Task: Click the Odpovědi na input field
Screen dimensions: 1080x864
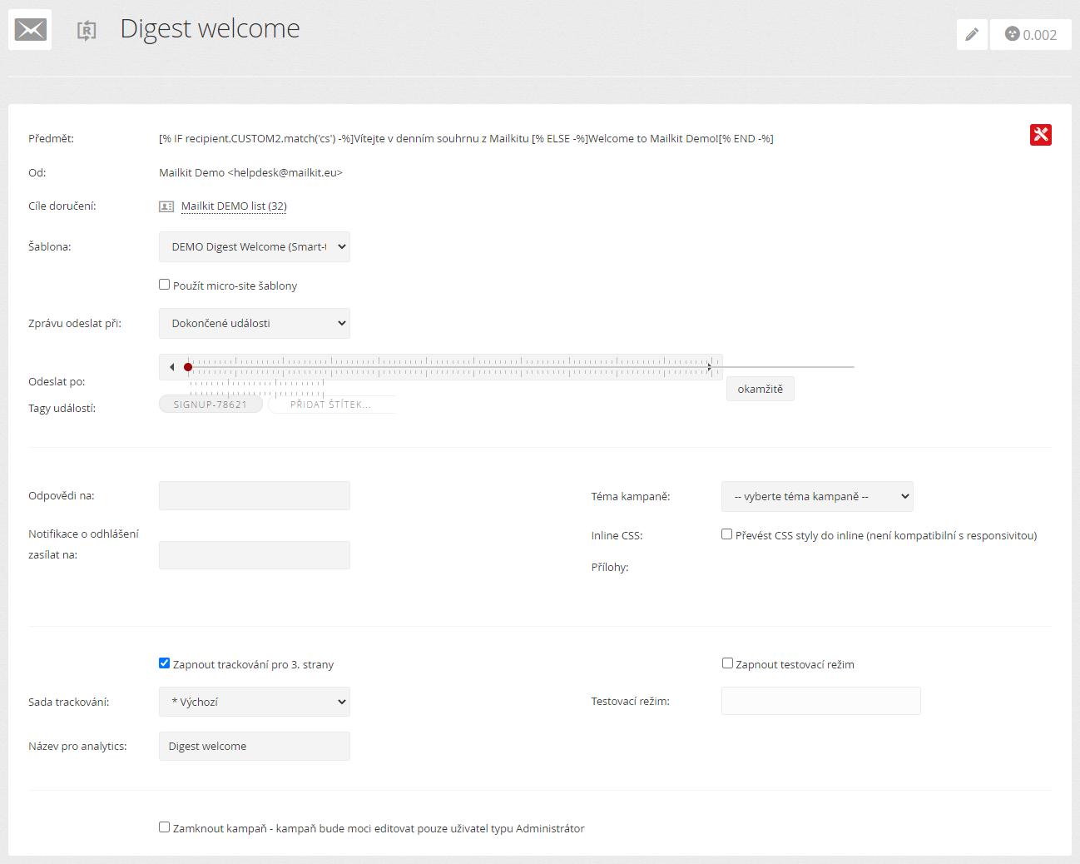Action: (255, 495)
